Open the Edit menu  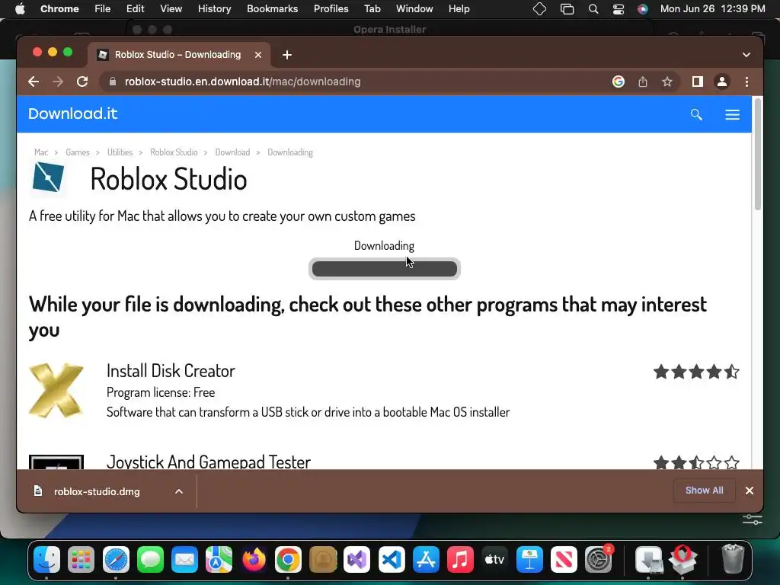tap(135, 9)
